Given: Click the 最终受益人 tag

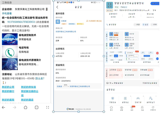Looking at the screenshot, I should (80, 24).
